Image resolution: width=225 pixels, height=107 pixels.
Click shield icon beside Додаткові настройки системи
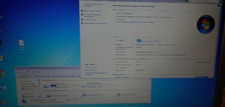pyautogui.click(x=82, y=23)
